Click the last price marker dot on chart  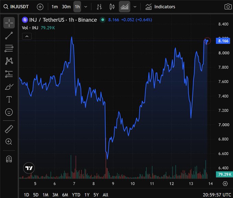pyautogui.click(x=207, y=41)
